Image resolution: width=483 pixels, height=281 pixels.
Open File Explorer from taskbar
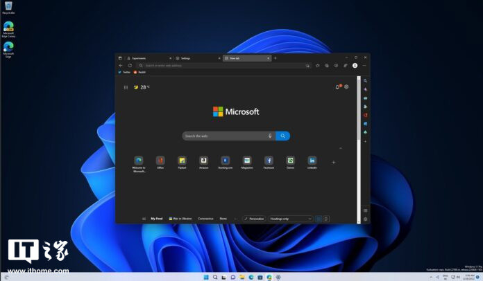pos(242,277)
